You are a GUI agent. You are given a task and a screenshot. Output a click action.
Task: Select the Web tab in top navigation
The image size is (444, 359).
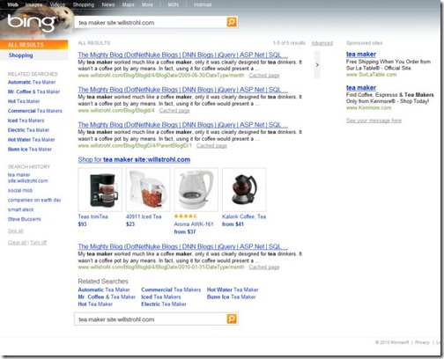coord(12,4)
